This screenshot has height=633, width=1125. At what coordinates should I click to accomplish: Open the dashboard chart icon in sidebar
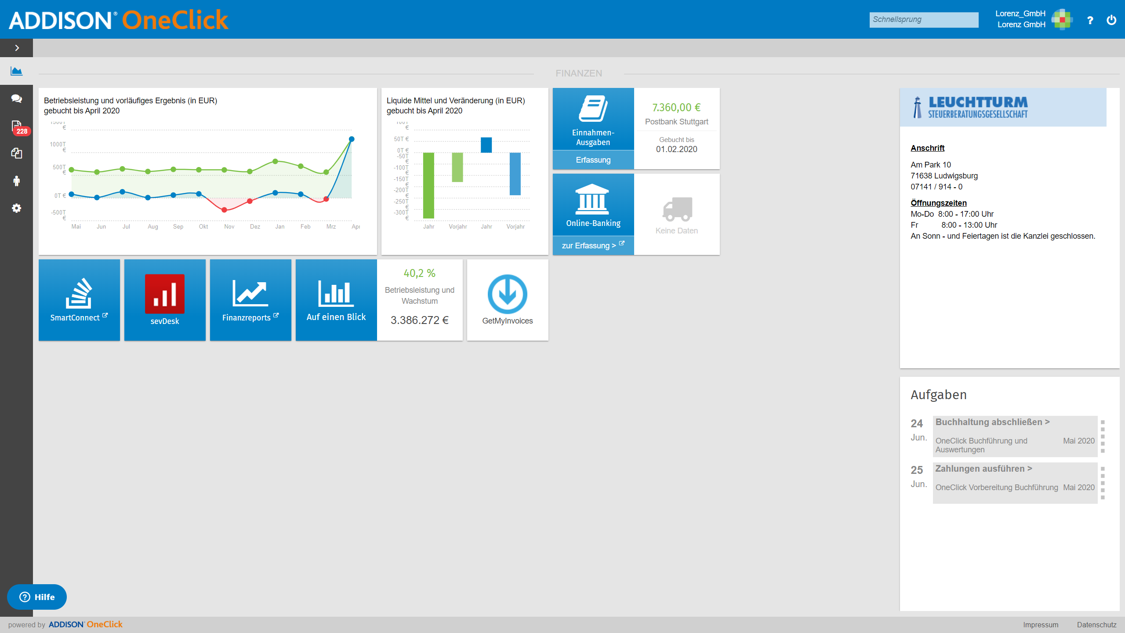pyautogui.click(x=17, y=71)
